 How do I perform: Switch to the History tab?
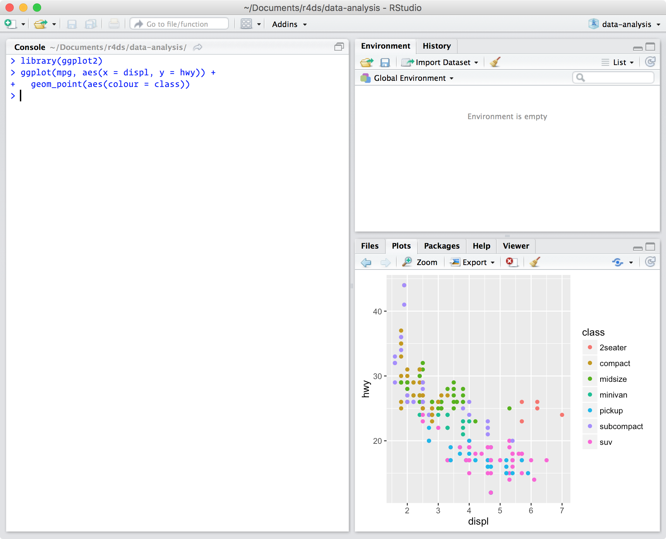tap(436, 46)
